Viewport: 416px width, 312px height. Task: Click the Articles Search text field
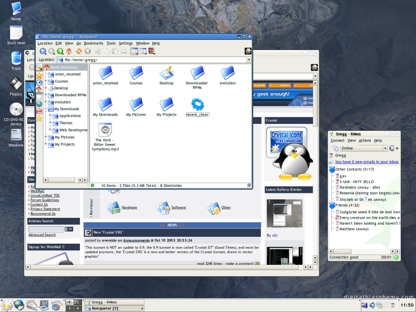(46, 229)
